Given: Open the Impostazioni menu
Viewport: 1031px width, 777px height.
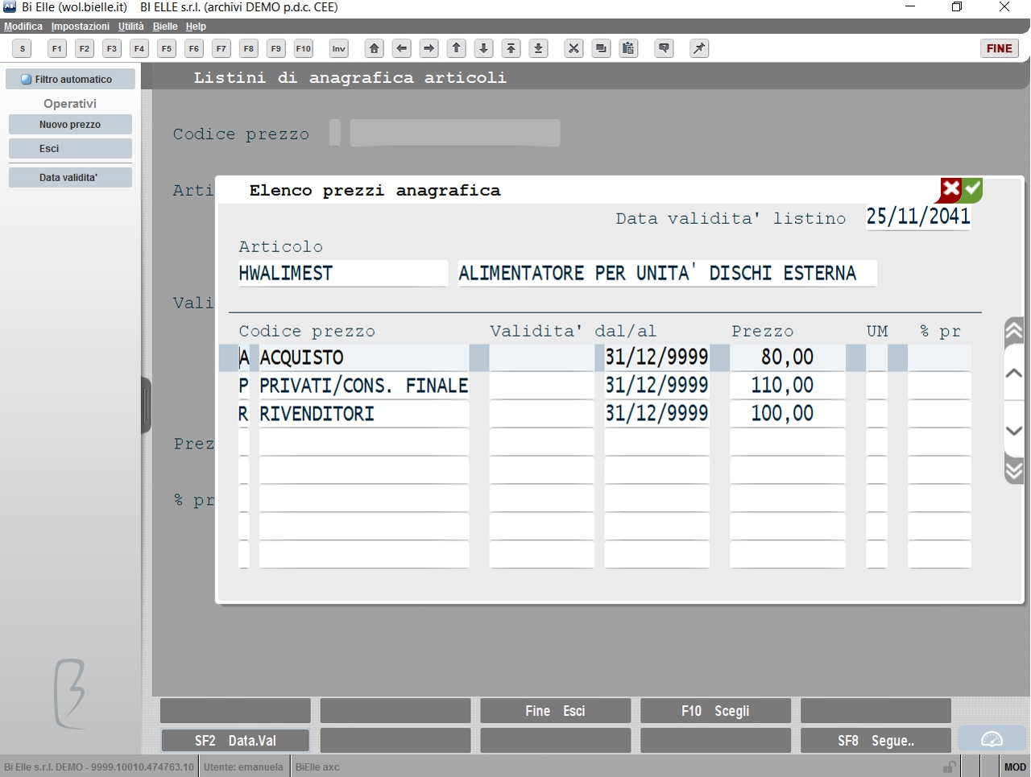Looking at the screenshot, I should [x=81, y=27].
